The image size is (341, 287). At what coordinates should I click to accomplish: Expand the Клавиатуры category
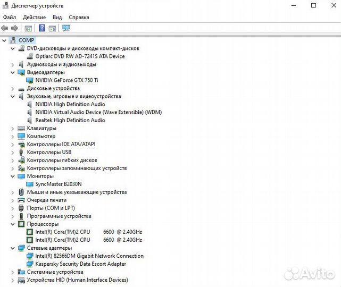(x=13, y=128)
